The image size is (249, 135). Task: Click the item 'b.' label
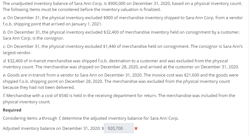click(5, 32)
